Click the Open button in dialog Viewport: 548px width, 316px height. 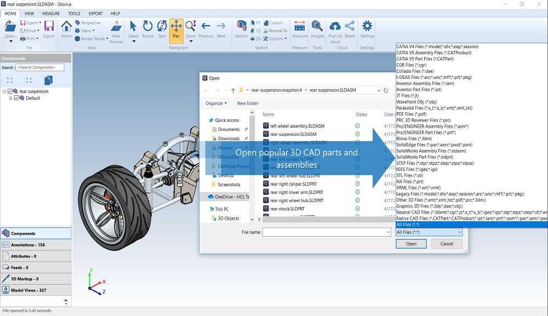click(411, 244)
